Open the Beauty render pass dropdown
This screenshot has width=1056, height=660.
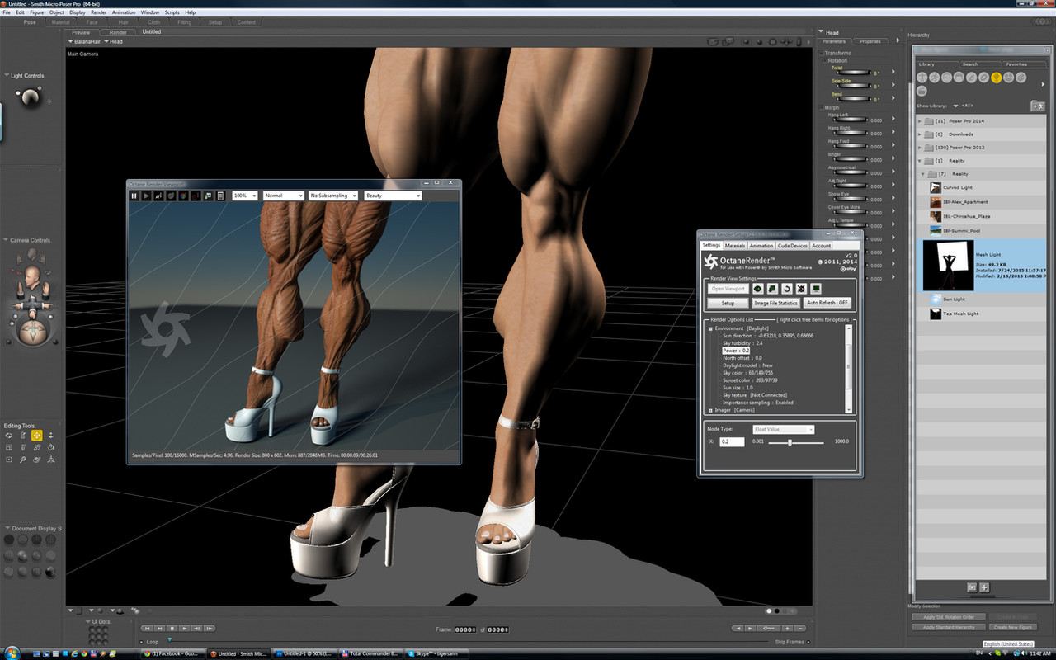tap(393, 196)
